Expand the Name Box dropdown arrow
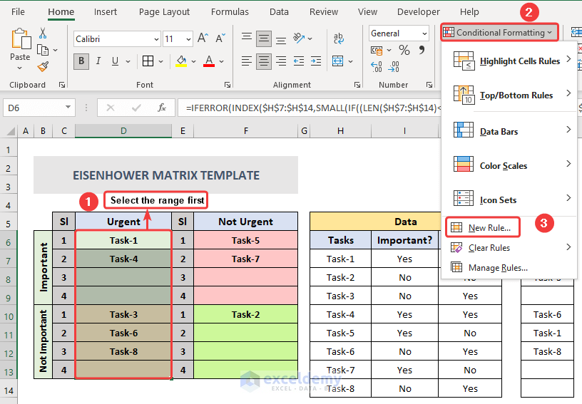The width and height of the screenshot is (582, 404). coord(68,108)
